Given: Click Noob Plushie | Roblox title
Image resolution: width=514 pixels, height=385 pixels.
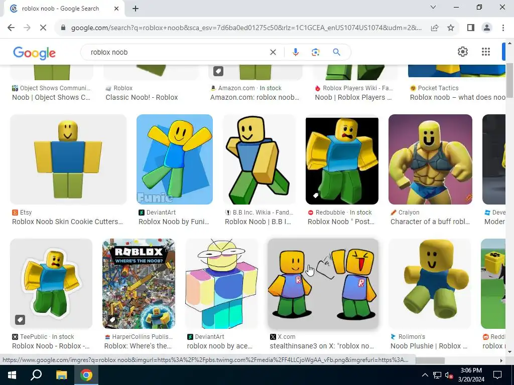Looking at the screenshot, I should coord(429,346).
